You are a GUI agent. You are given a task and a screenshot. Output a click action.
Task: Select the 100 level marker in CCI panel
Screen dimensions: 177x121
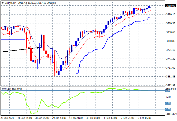tap(168, 91)
